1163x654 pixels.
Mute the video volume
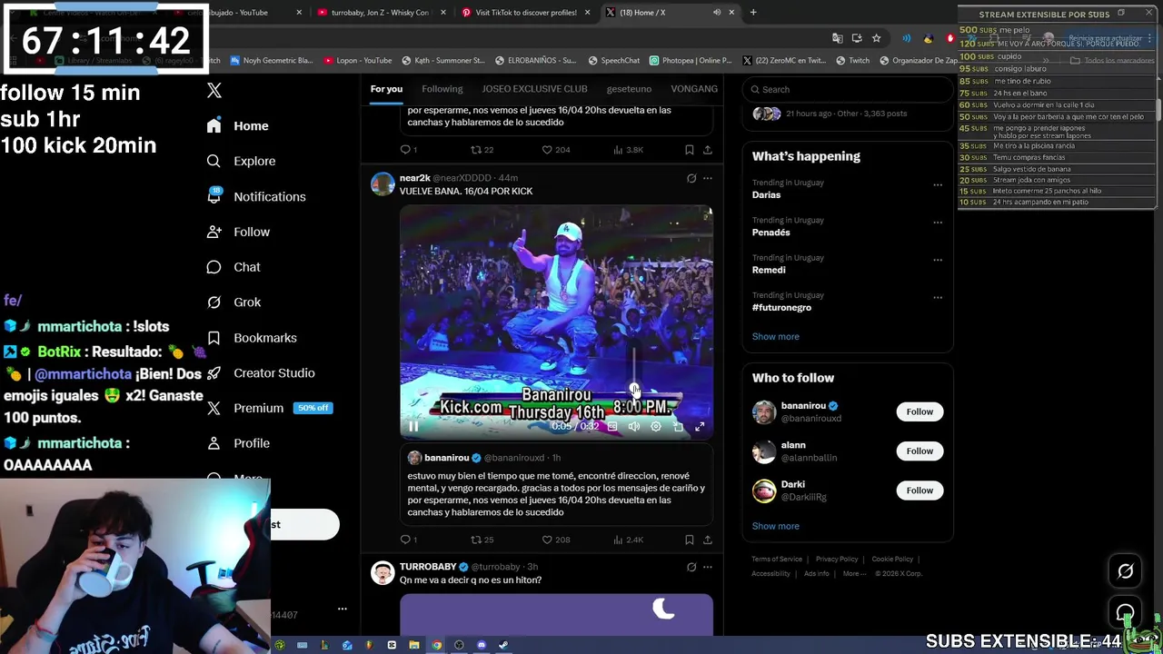click(x=634, y=426)
